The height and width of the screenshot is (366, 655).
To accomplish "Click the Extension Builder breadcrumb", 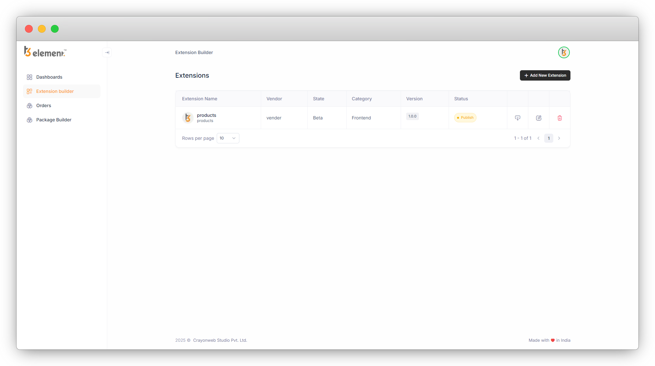I will (194, 52).
